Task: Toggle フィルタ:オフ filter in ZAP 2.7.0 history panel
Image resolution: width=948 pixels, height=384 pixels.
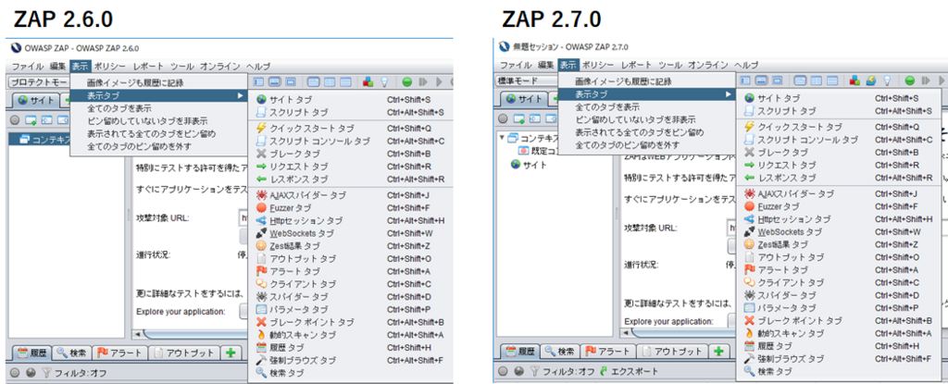Action: point(561,371)
